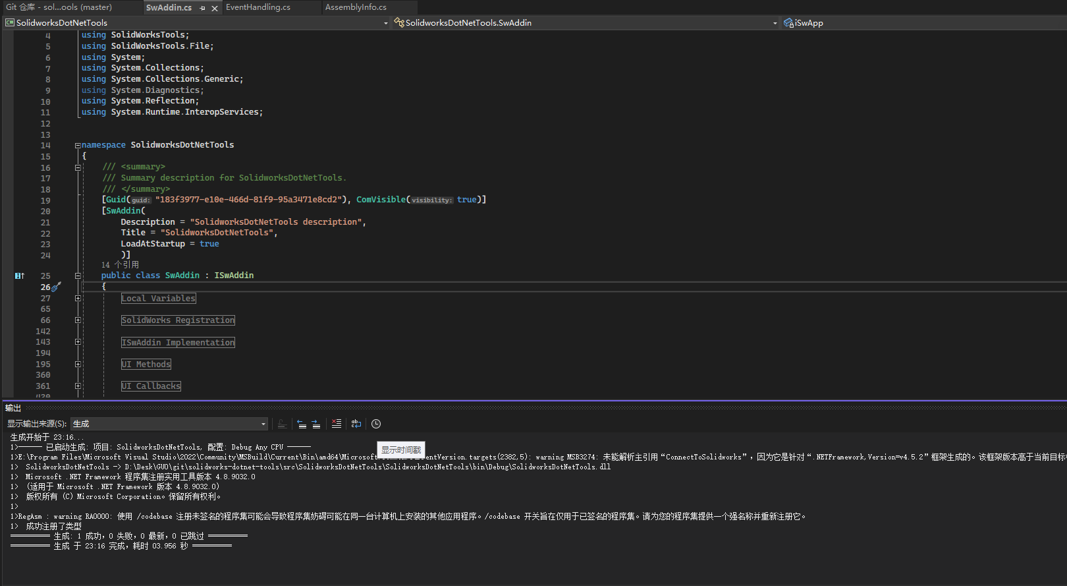The image size is (1067, 586).
Task: Click the field icon beside iSwApp
Action: [x=788, y=22]
